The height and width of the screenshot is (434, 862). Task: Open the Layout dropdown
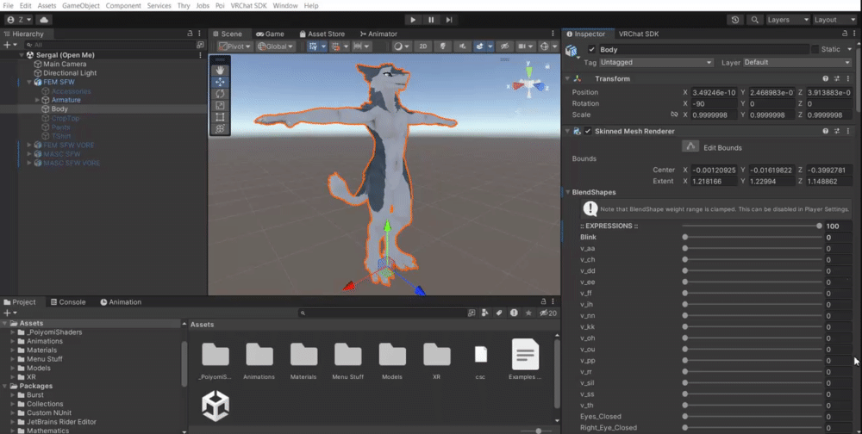coord(834,20)
